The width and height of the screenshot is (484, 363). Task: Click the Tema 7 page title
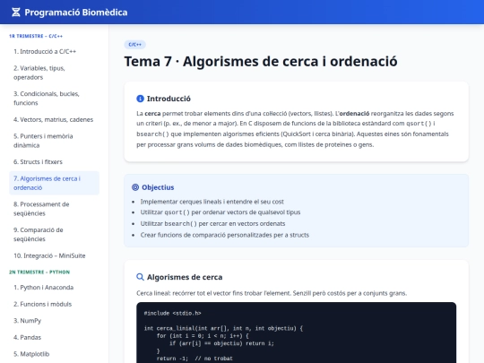pos(261,61)
